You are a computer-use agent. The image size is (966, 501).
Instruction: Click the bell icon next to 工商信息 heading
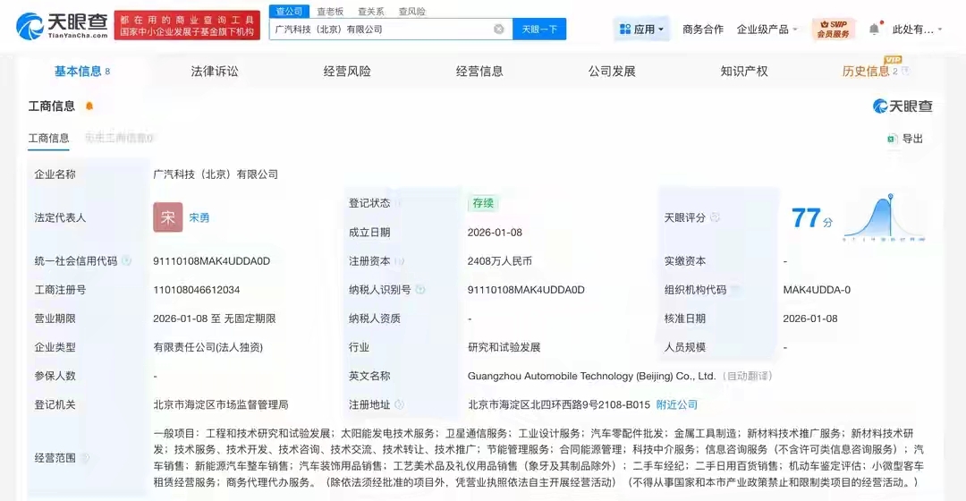(x=89, y=106)
